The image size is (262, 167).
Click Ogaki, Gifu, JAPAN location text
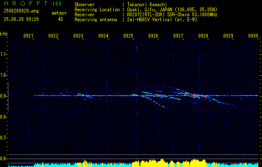point(172,10)
